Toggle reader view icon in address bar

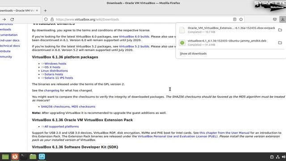(x=235, y=19)
